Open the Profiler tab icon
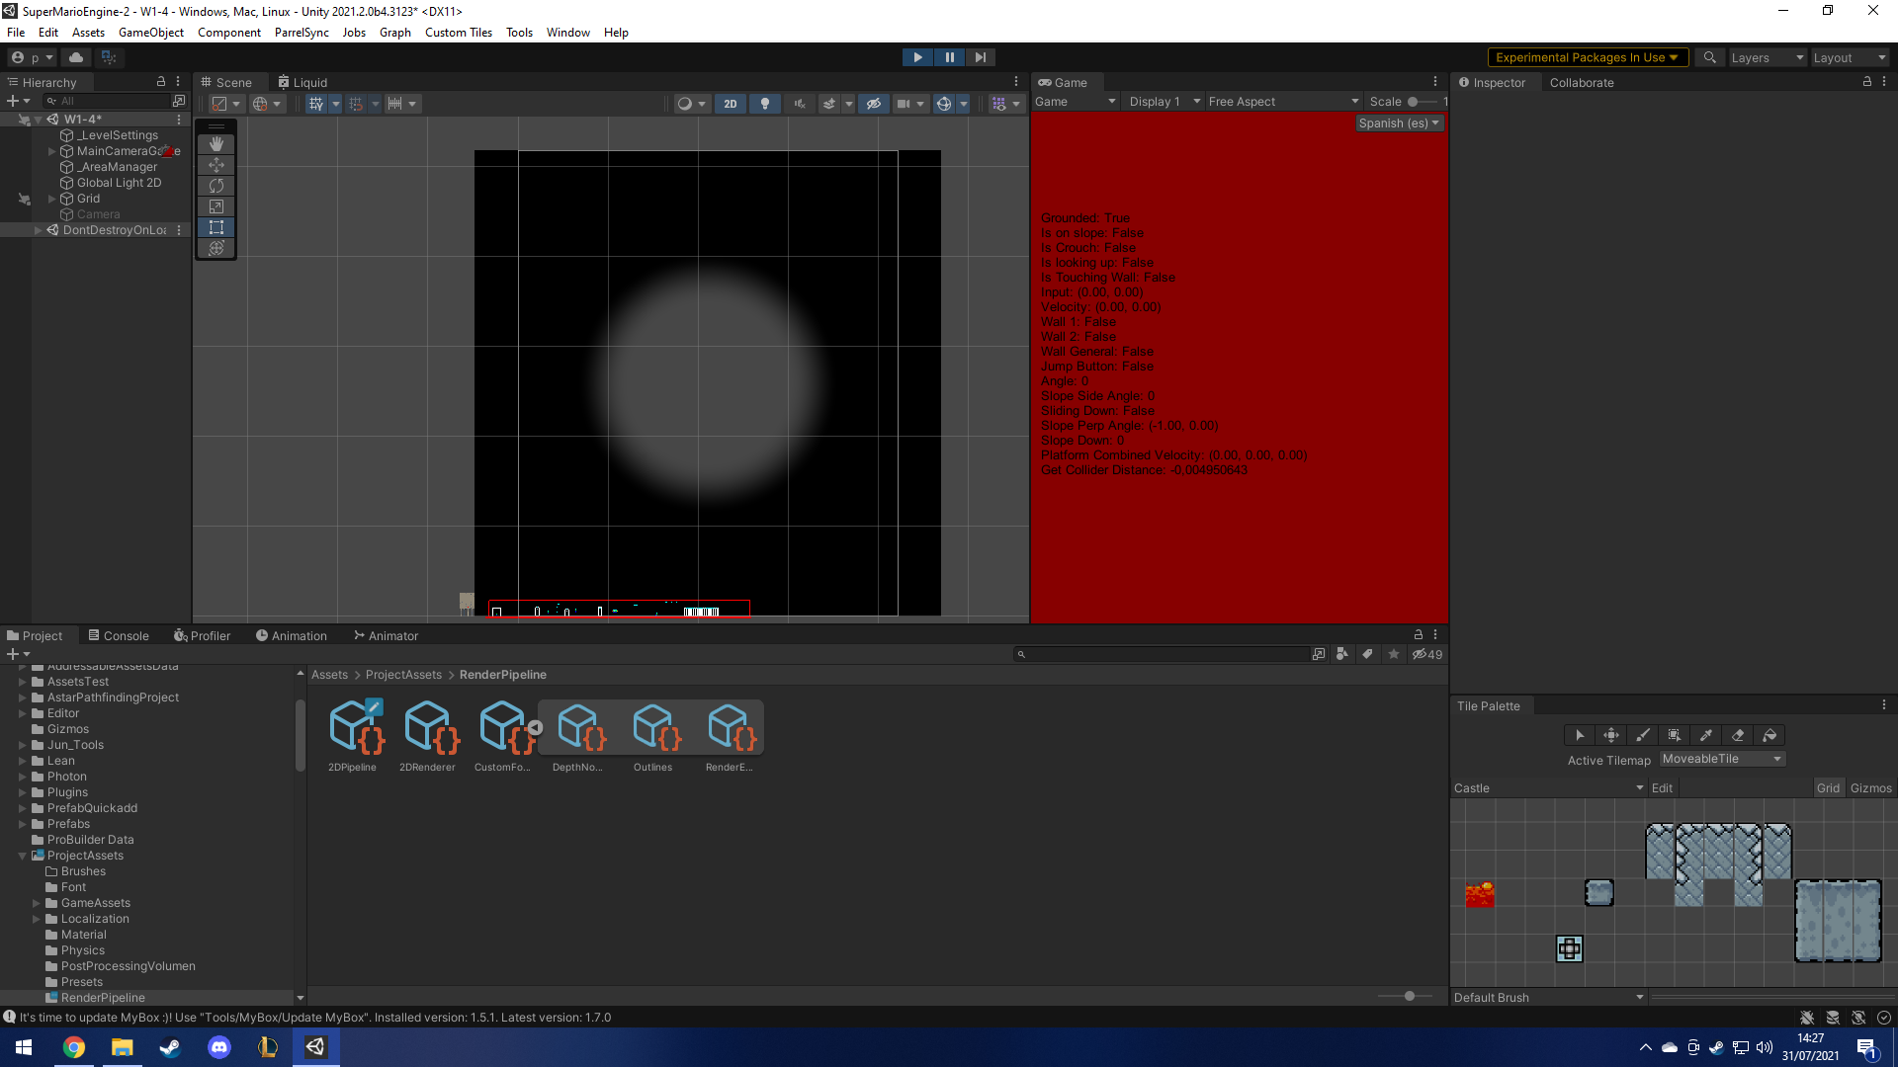Image resolution: width=1898 pixels, height=1067 pixels. coord(181,635)
